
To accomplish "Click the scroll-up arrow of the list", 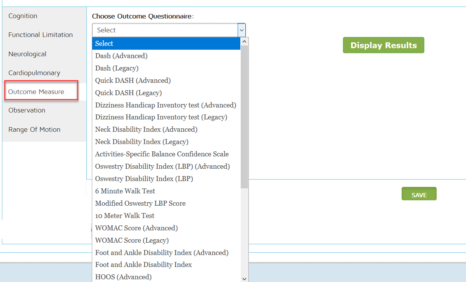I will click(244, 40).
